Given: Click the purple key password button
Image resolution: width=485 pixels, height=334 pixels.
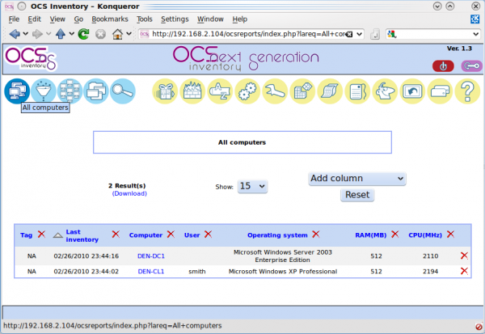Looking at the screenshot, I should [471, 66].
